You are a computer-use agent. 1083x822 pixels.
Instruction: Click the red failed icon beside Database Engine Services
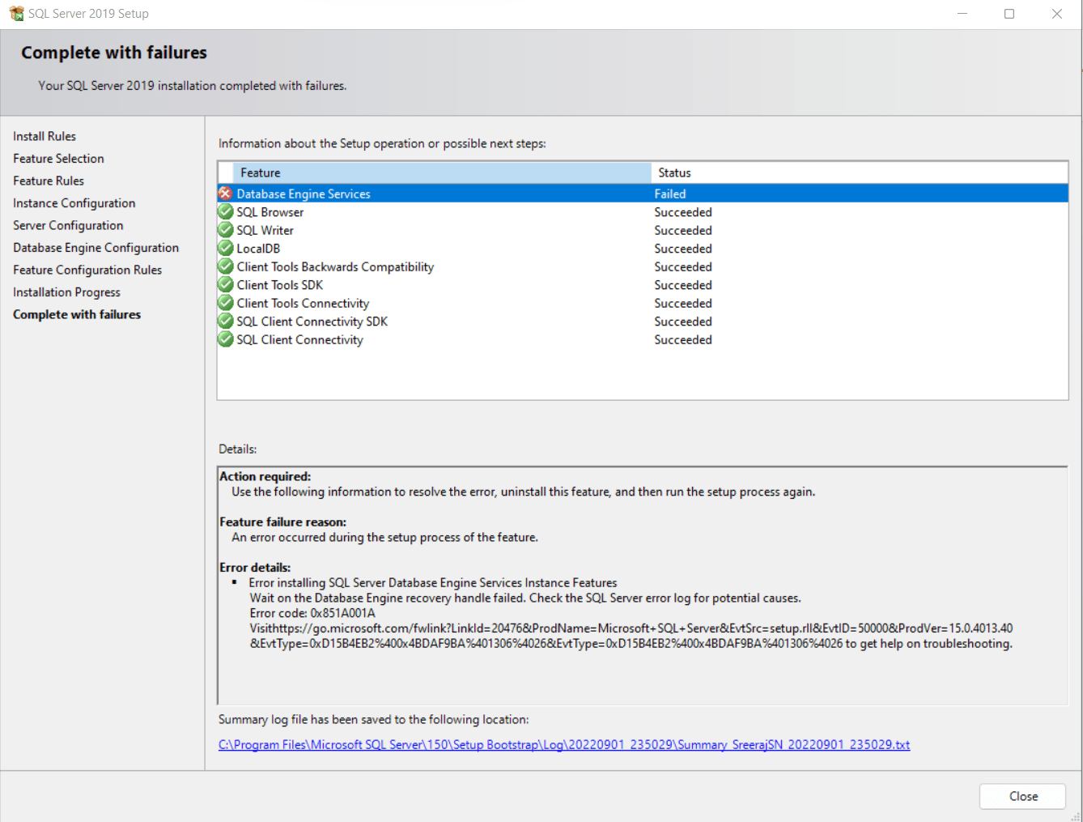[x=225, y=193]
